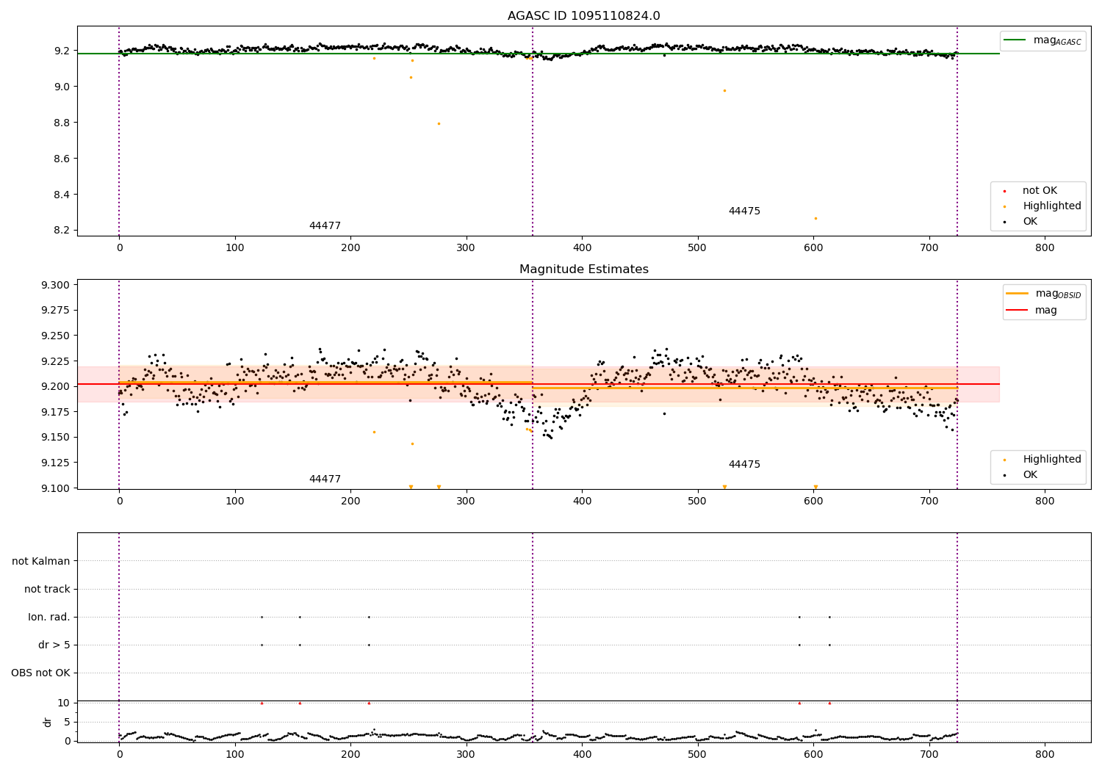Click the 'dr' y-axis label

(48, 722)
